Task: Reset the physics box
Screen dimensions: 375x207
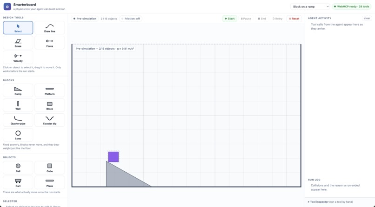Action: click(x=294, y=19)
